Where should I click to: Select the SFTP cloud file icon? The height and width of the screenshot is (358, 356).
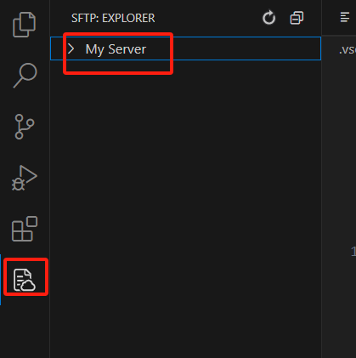pos(25,280)
